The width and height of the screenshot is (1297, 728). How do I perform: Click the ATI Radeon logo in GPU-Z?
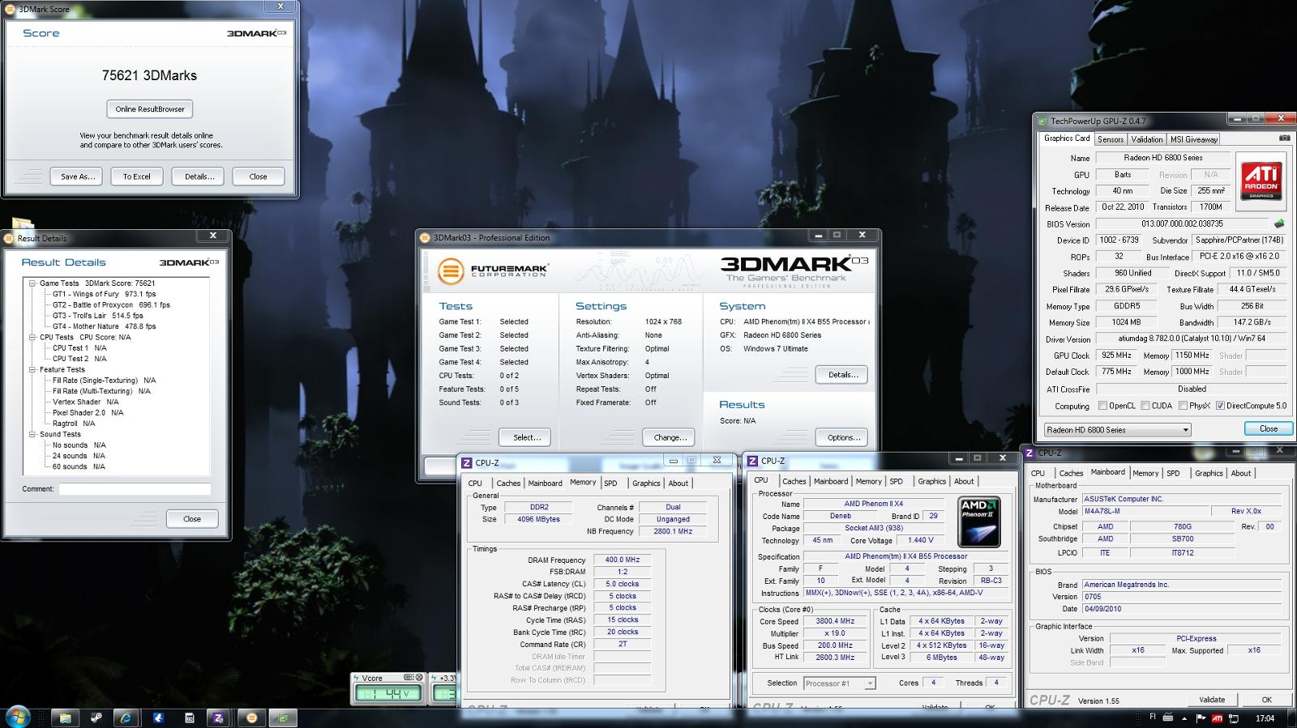[x=1261, y=181]
